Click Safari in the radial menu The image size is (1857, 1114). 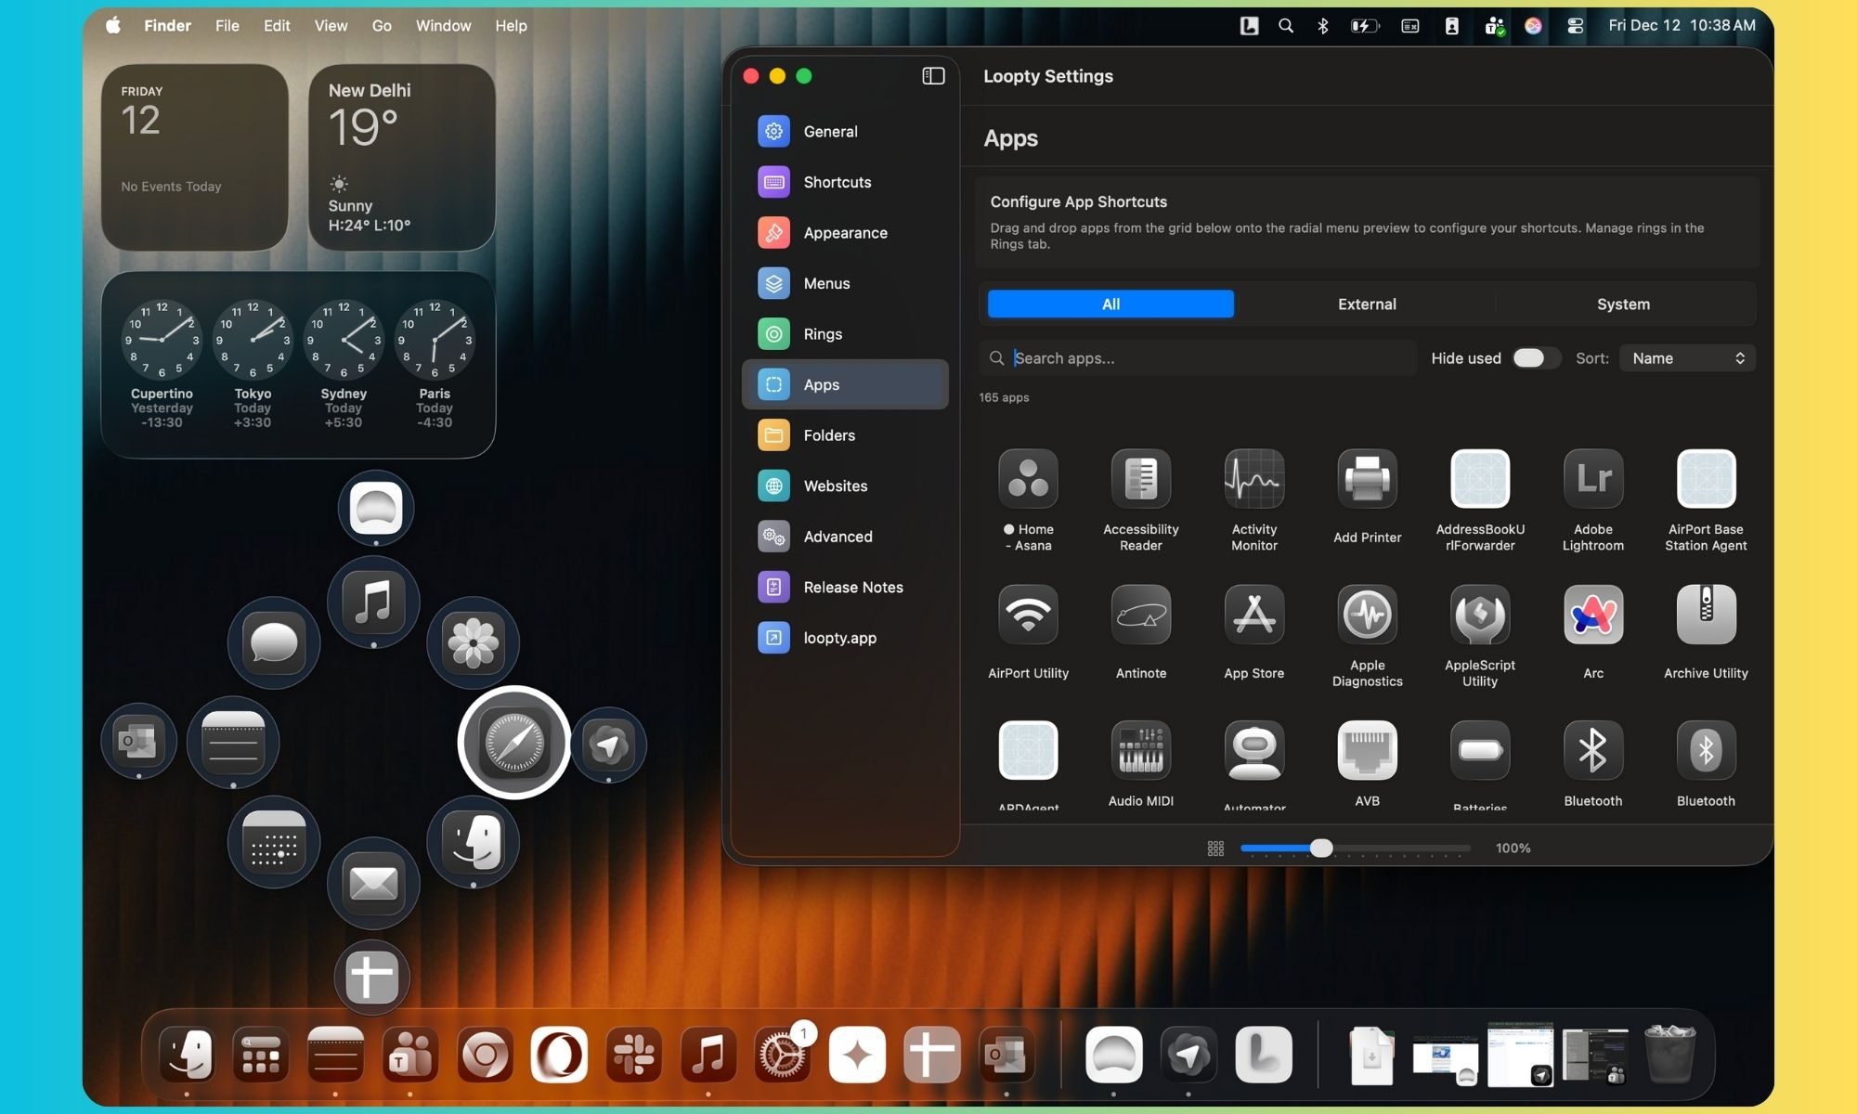coord(513,743)
